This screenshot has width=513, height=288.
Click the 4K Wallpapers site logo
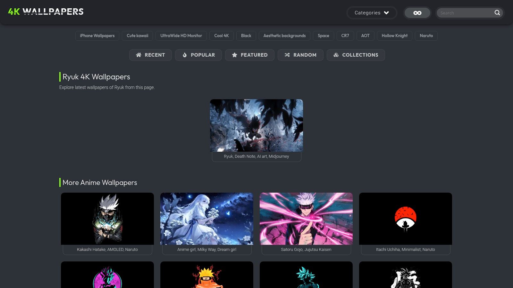[46, 12]
